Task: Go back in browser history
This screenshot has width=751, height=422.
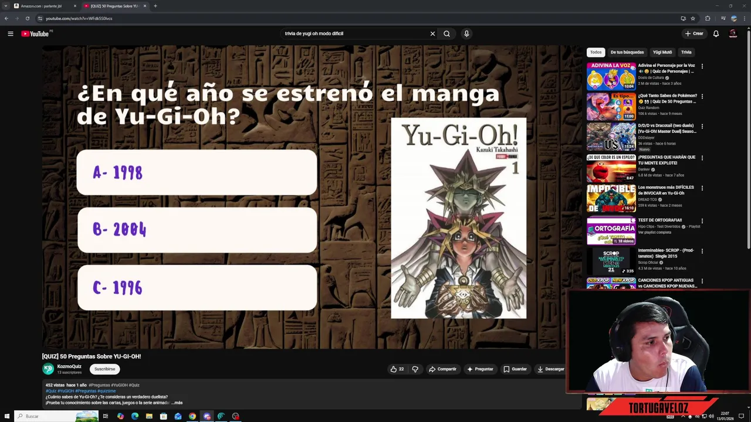Action: click(6, 18)
